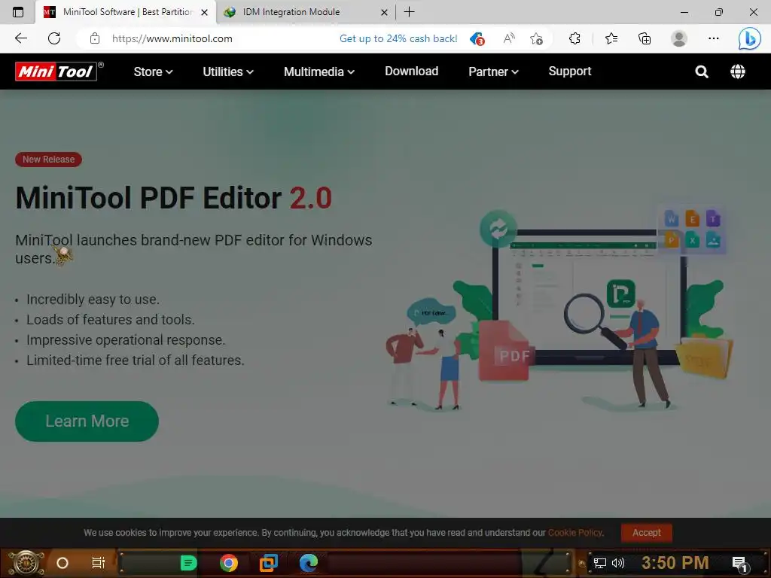Open the Support page
This screenshot has width=771, height=578.
point(570,71)
